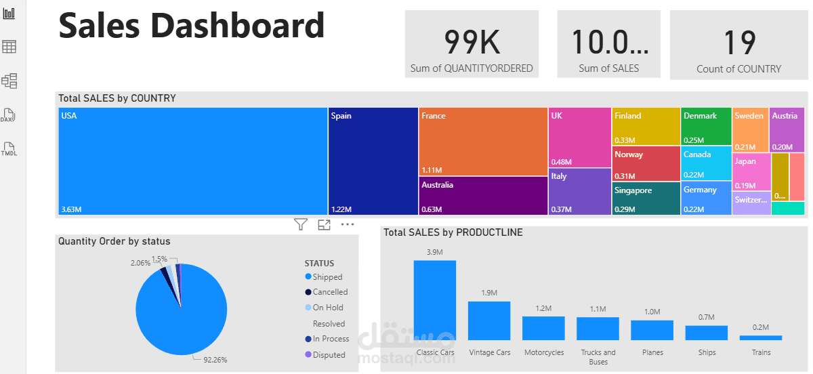Open More options ellipsis on pie visual
The width and height of the screenshot is (813, 374).
click(348, 224)
